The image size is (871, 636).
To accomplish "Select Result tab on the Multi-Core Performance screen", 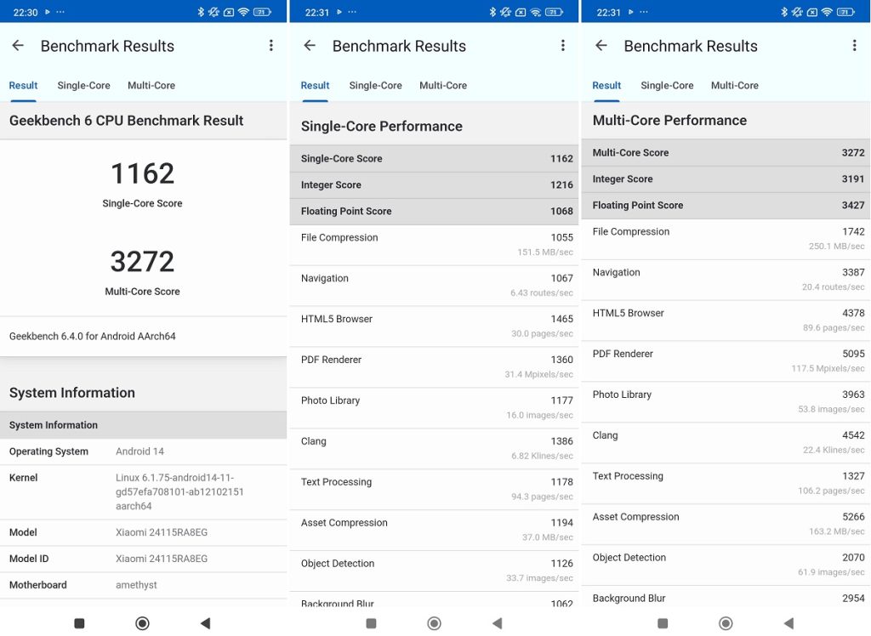I will coord(606,86).
